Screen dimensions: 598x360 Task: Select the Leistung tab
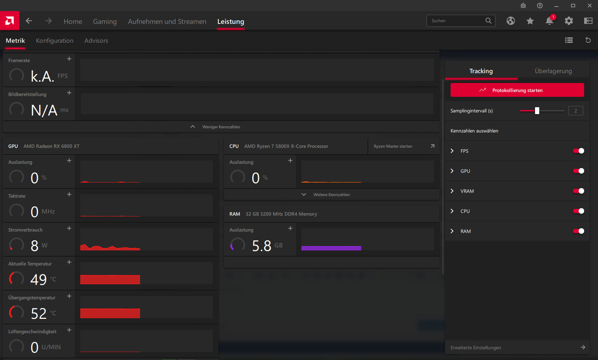[x=231, y=21]
